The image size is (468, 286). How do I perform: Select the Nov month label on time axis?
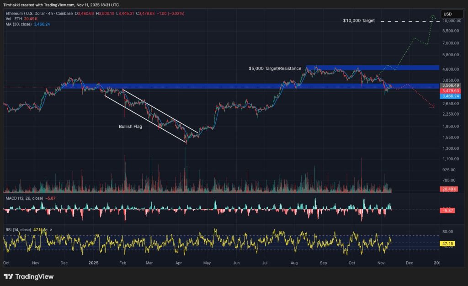pyautogui.click(x=381, y=263)
